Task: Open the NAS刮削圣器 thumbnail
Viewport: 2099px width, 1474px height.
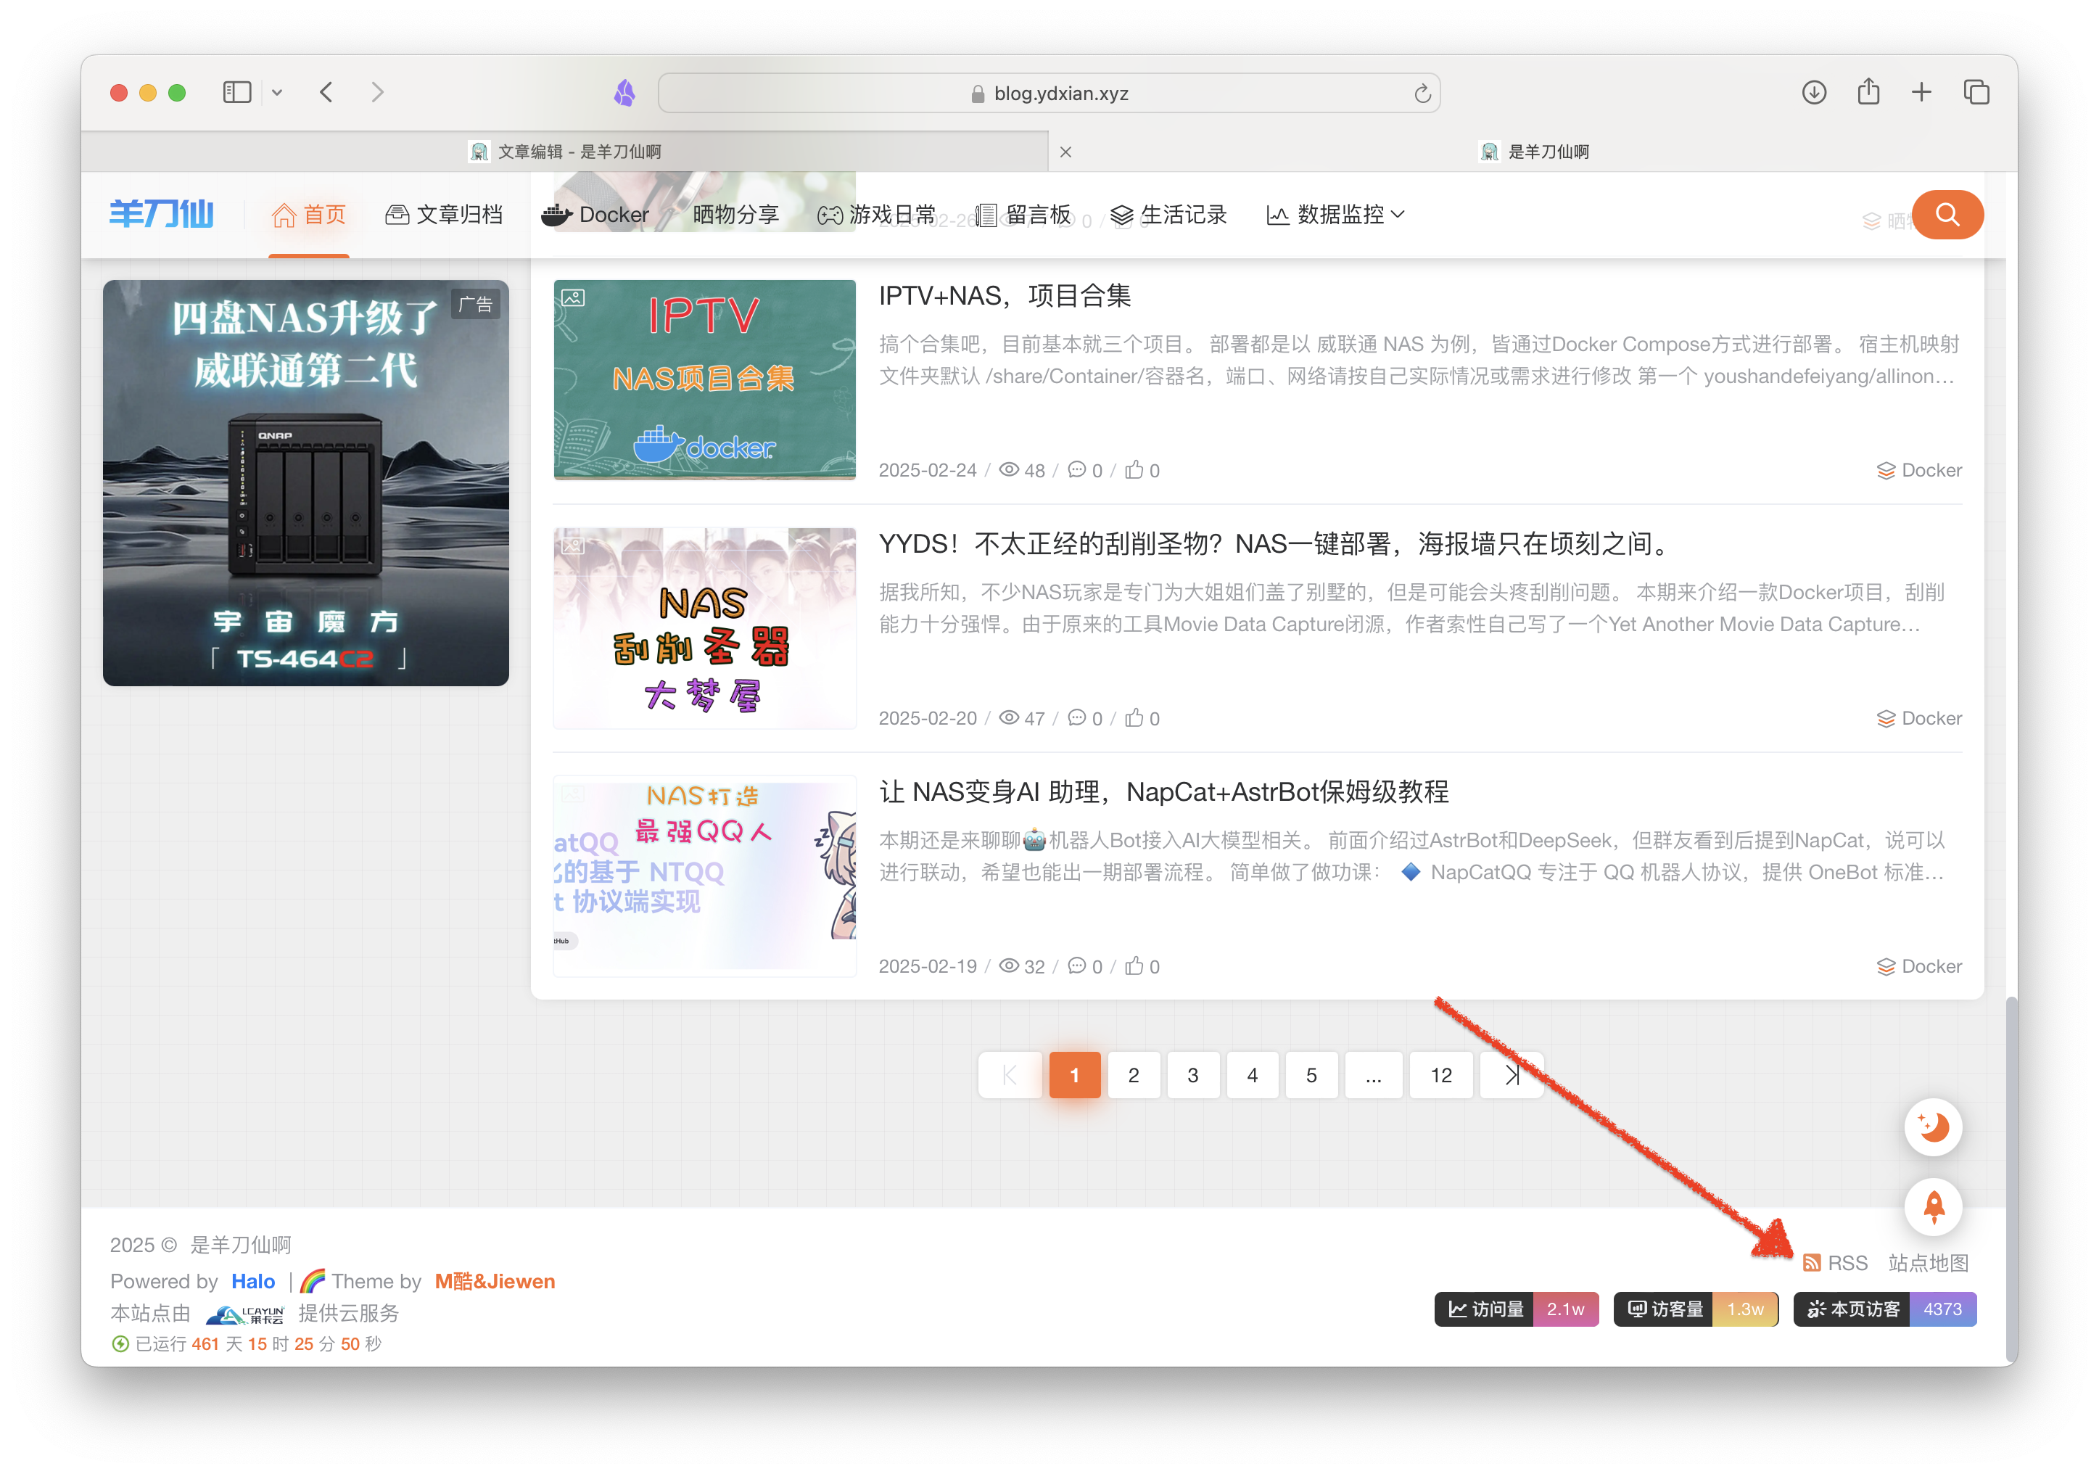Action: [705, 628]
